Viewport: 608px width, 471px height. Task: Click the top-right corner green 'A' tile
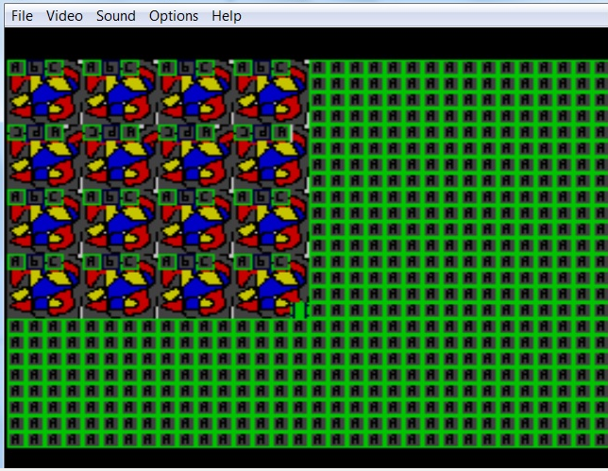[600, 68]
